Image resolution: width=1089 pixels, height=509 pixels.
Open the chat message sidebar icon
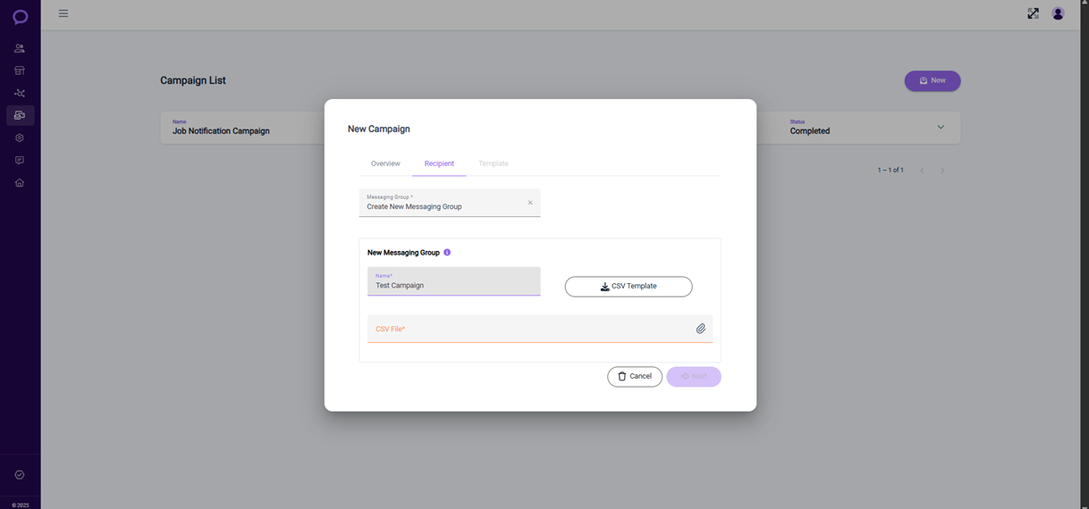[20, 161]
